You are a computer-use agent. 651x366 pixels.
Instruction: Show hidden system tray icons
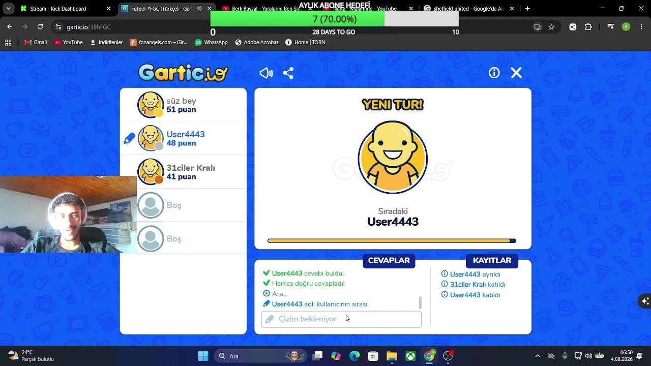[538, 356]
